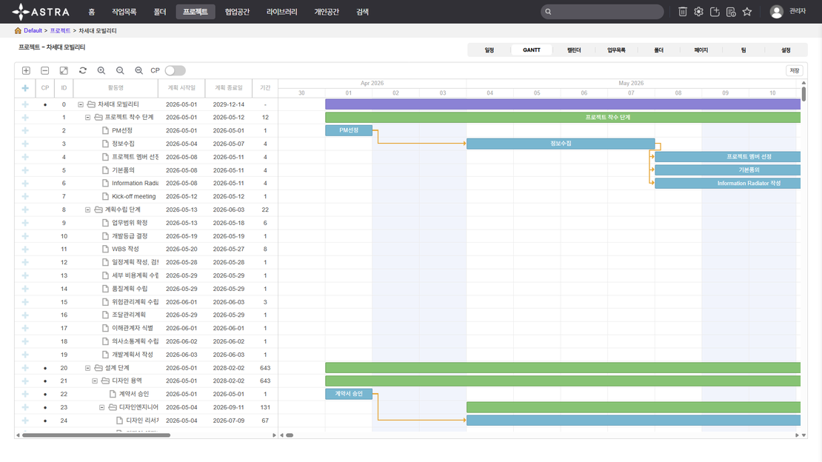Viewport: 822px width, 462px height.
Task: Click the ASTRA logo
Action: point(41,12)
